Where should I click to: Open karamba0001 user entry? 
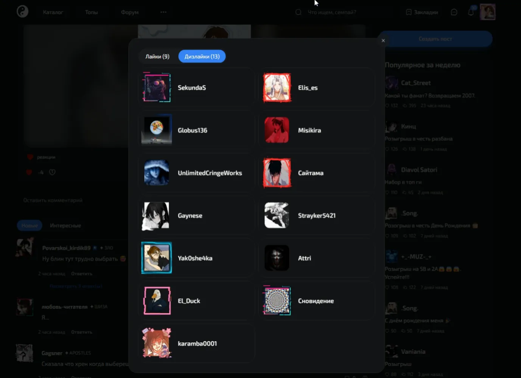(x=196, y=344)
